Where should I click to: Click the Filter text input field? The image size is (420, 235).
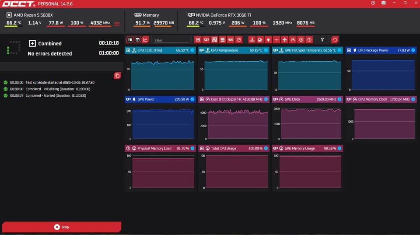171,40
